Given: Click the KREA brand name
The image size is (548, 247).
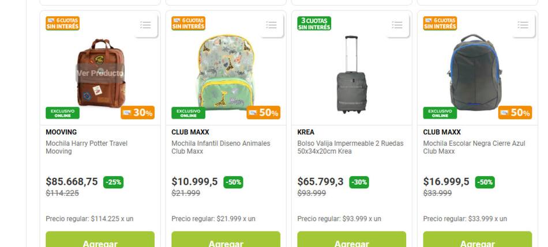Looking at the screenshot, I should pos(306,132).
